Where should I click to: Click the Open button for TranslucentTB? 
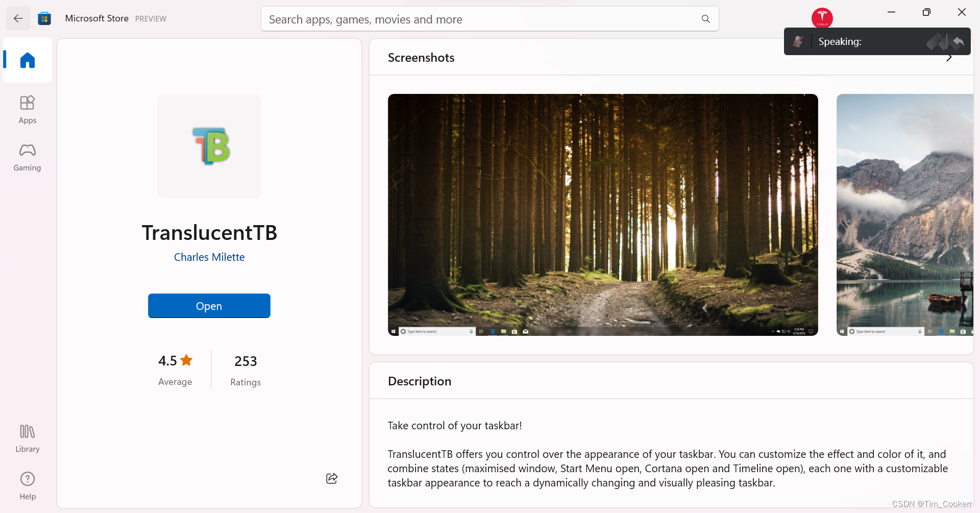click(x=209, y=306)
